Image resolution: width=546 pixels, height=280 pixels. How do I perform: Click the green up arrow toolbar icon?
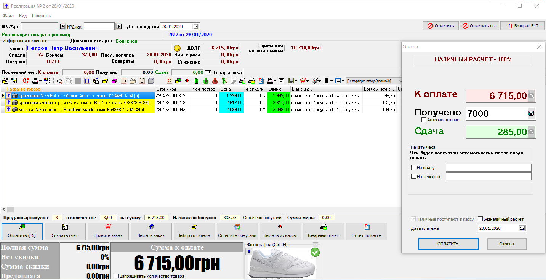tap(197, 81)
